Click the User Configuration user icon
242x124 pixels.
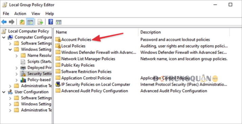coord(10,92)
